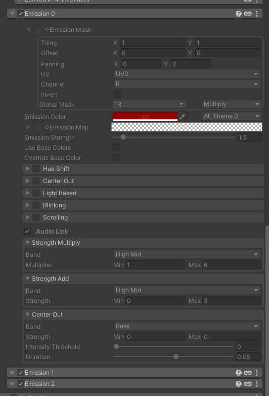Viewport: 269px width, 396px height.
Task: Collapse the Strength Add foldout
Action: (27, 279)
